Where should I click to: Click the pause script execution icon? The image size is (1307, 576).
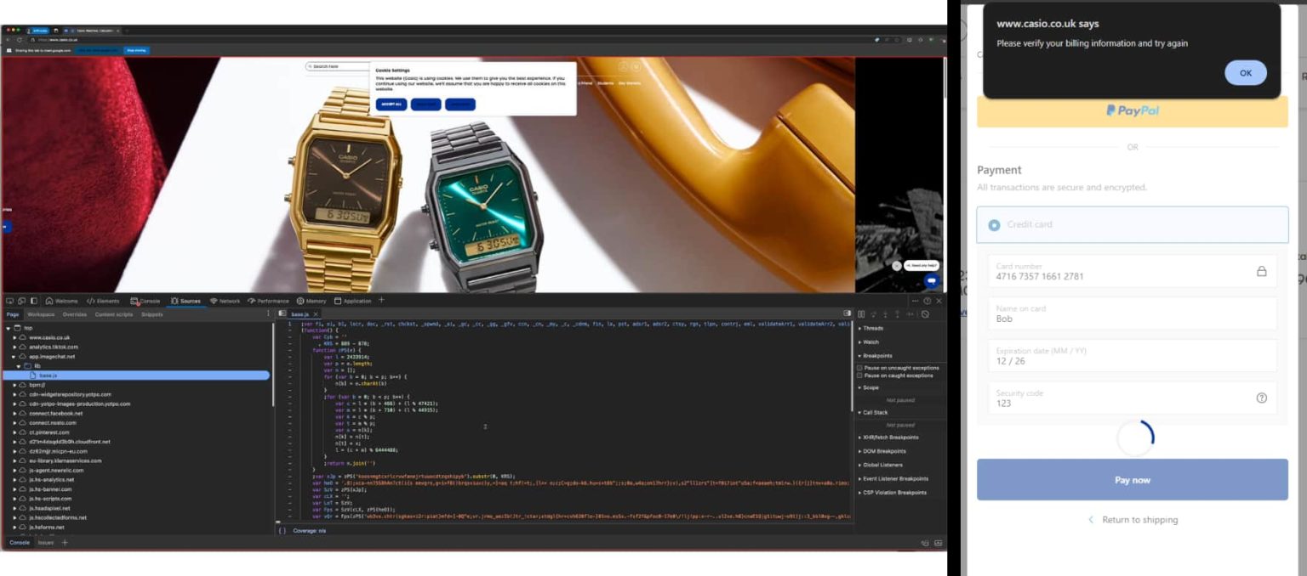tap(861, 314)
